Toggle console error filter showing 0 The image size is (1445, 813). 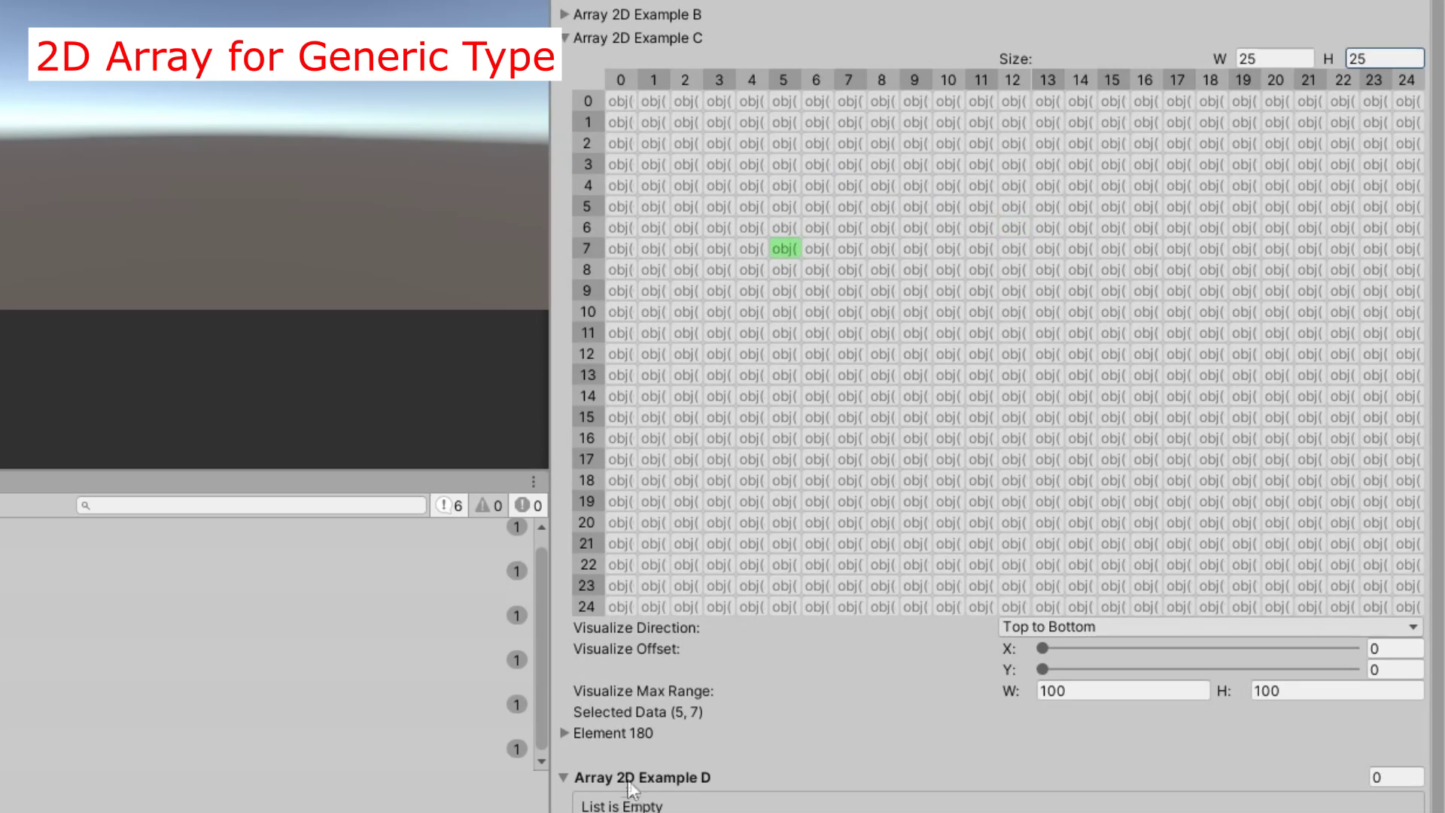tap(528, 506)
